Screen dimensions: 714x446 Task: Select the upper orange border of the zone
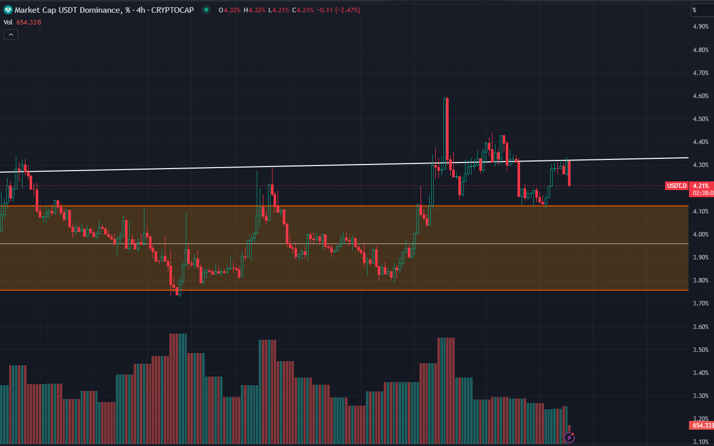click(x=344, y=206)
